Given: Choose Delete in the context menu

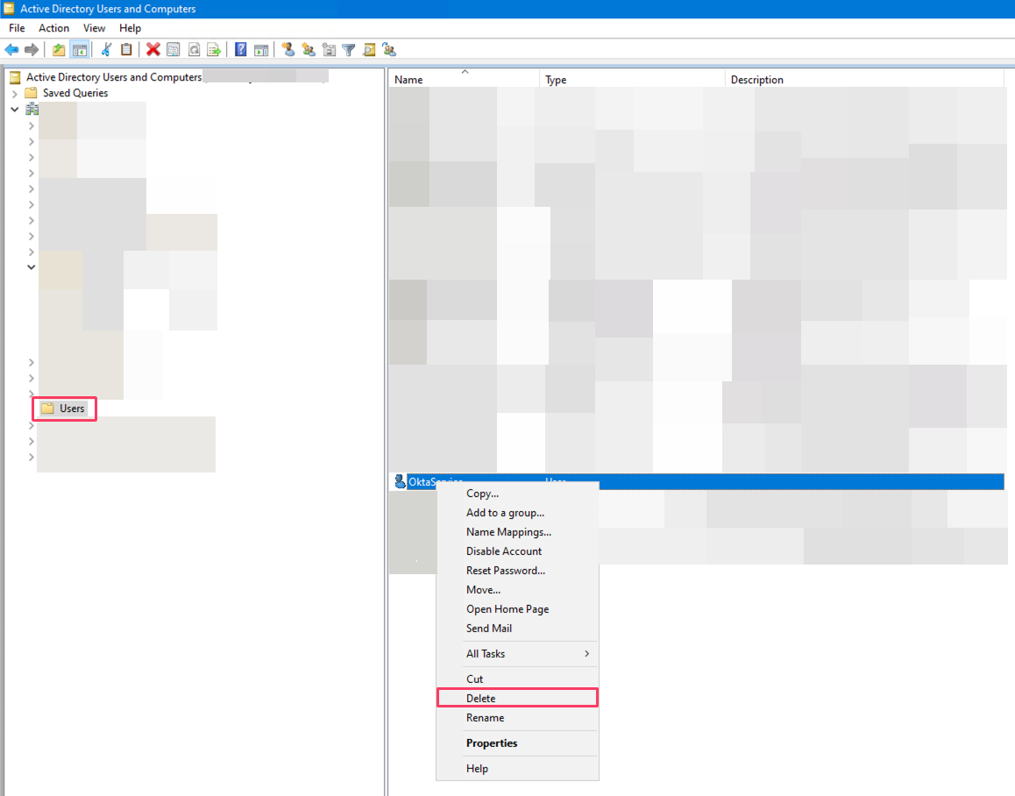Looking at the screenshot, I should pos(517,698).
